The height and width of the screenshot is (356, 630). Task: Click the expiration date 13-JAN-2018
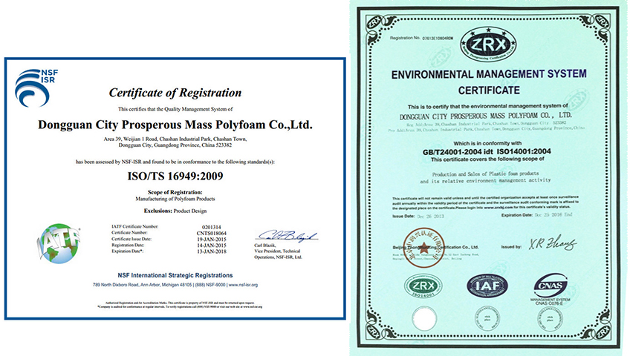tap(211, 251)
